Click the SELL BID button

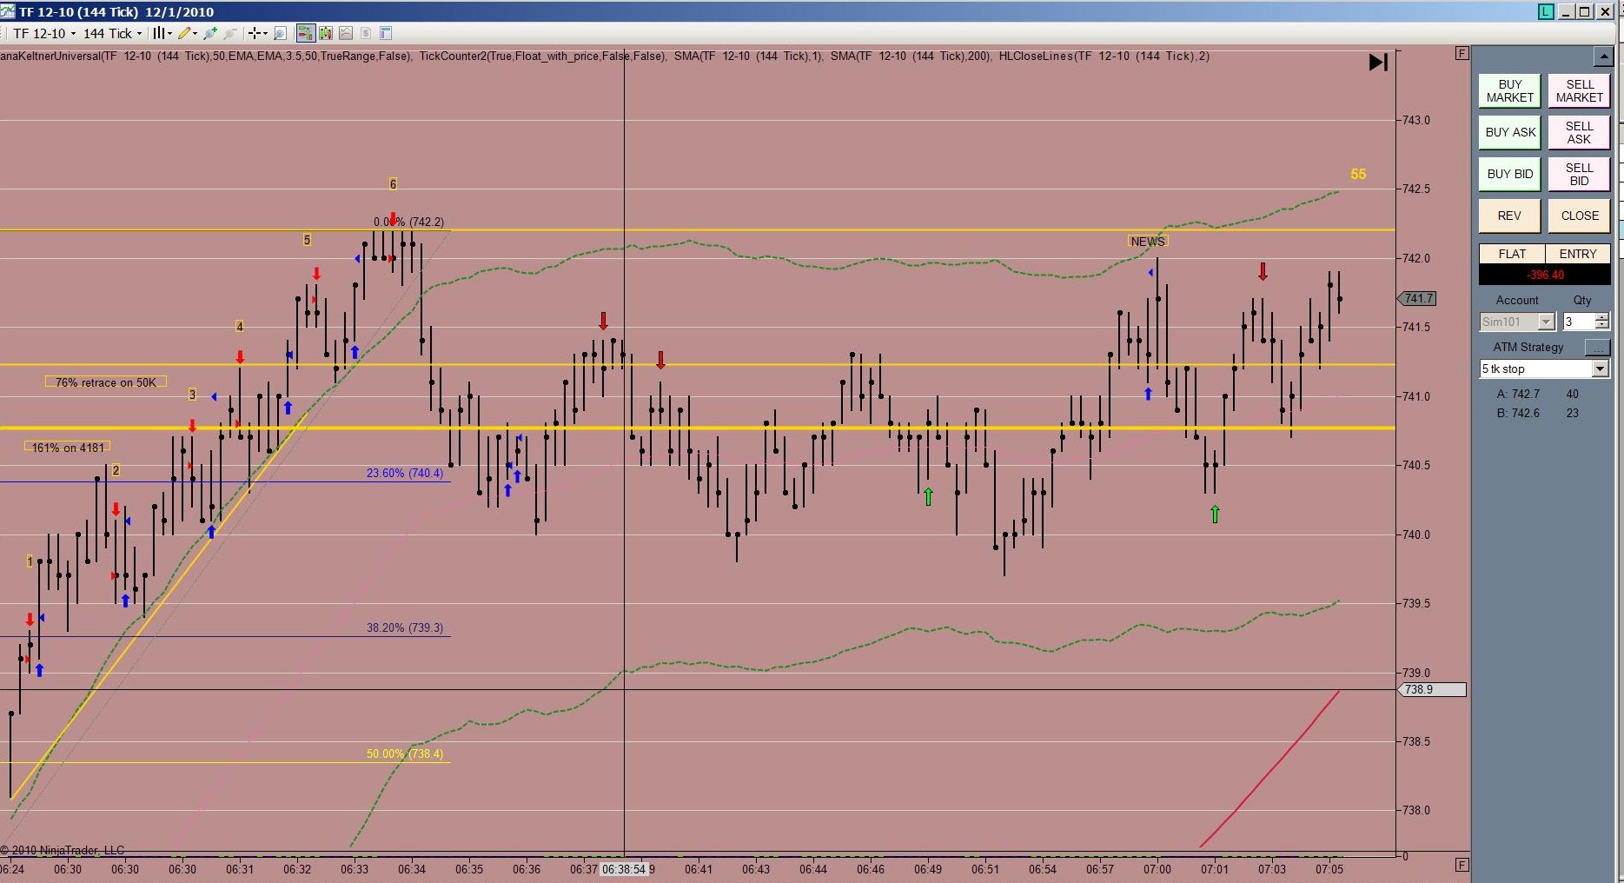pos(1580,174)
